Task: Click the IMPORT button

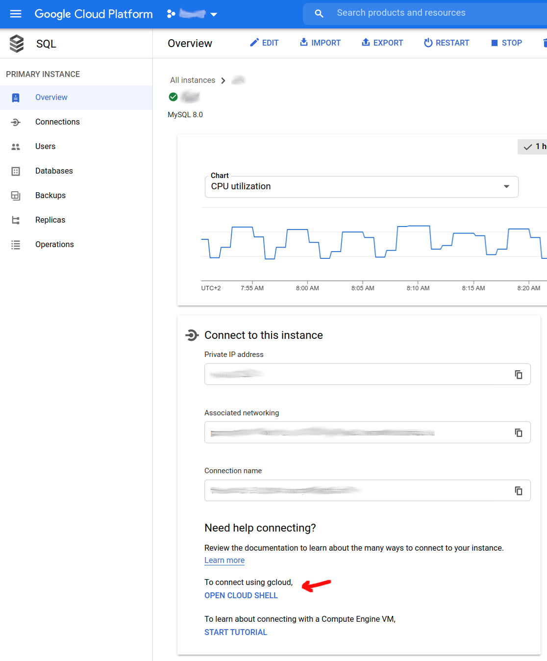Action: tap(320, 43)
